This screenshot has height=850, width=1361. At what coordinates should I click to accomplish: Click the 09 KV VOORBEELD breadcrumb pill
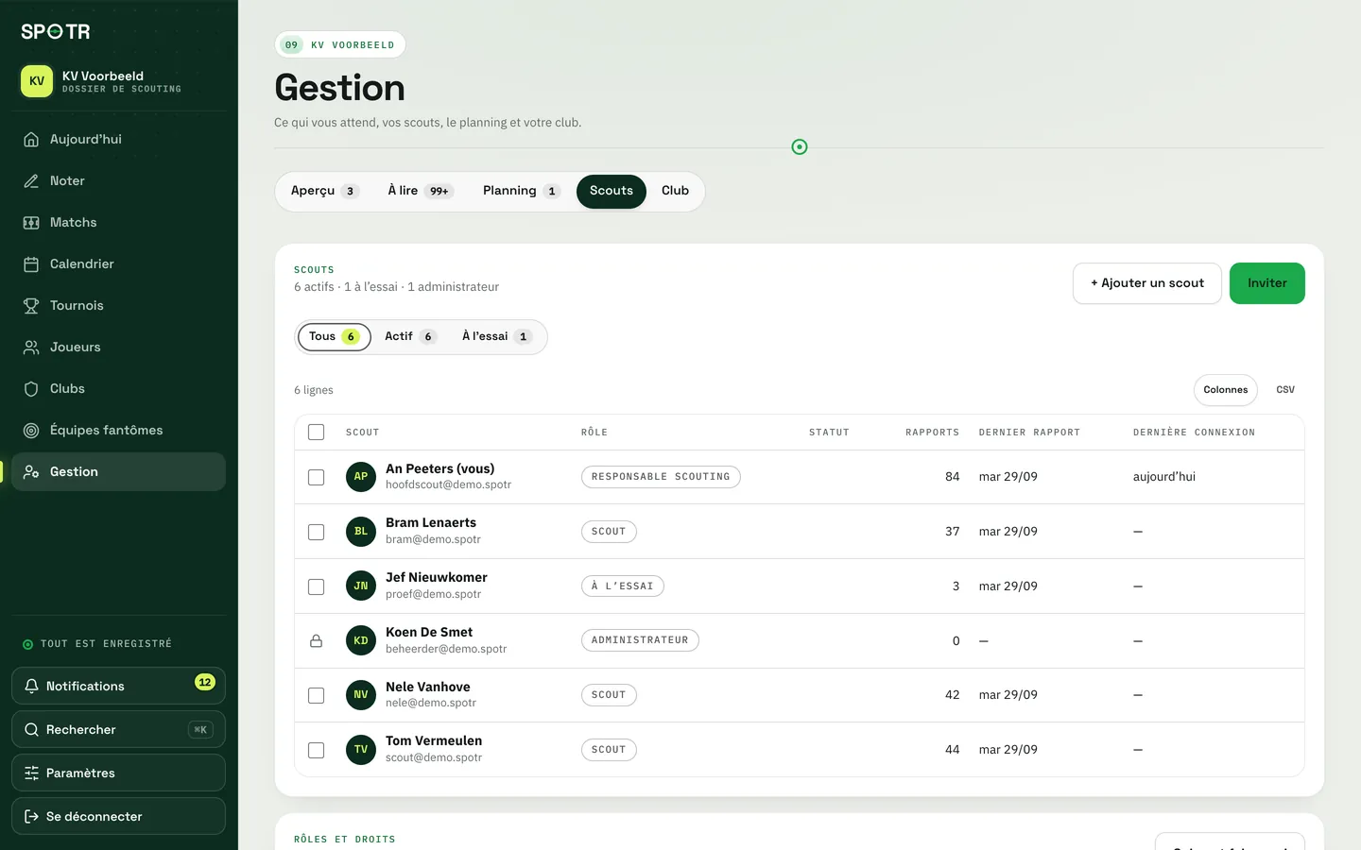pyautogui.click(x=340, y=44)
